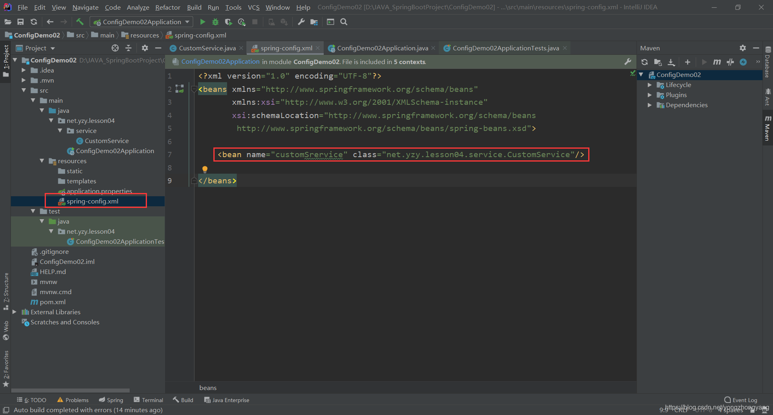Open wrench icon in editor notification bar

[x=628, y=62]
